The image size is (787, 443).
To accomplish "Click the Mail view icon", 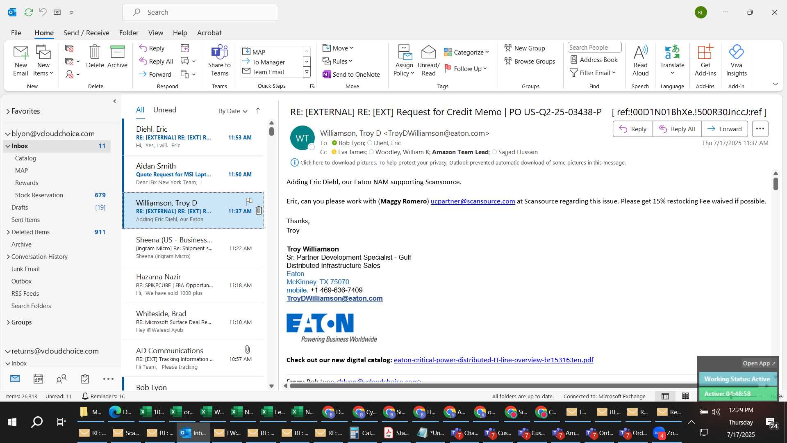I will (15, 379).
